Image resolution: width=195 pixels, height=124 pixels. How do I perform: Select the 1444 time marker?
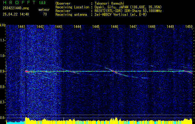point(78,27)
